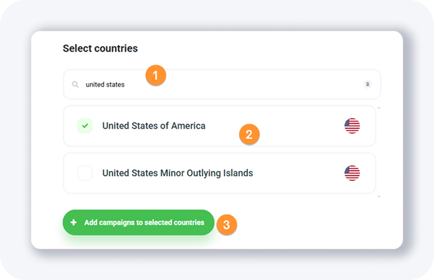Click the orange step 2 badge

click(x=249, y=135)
